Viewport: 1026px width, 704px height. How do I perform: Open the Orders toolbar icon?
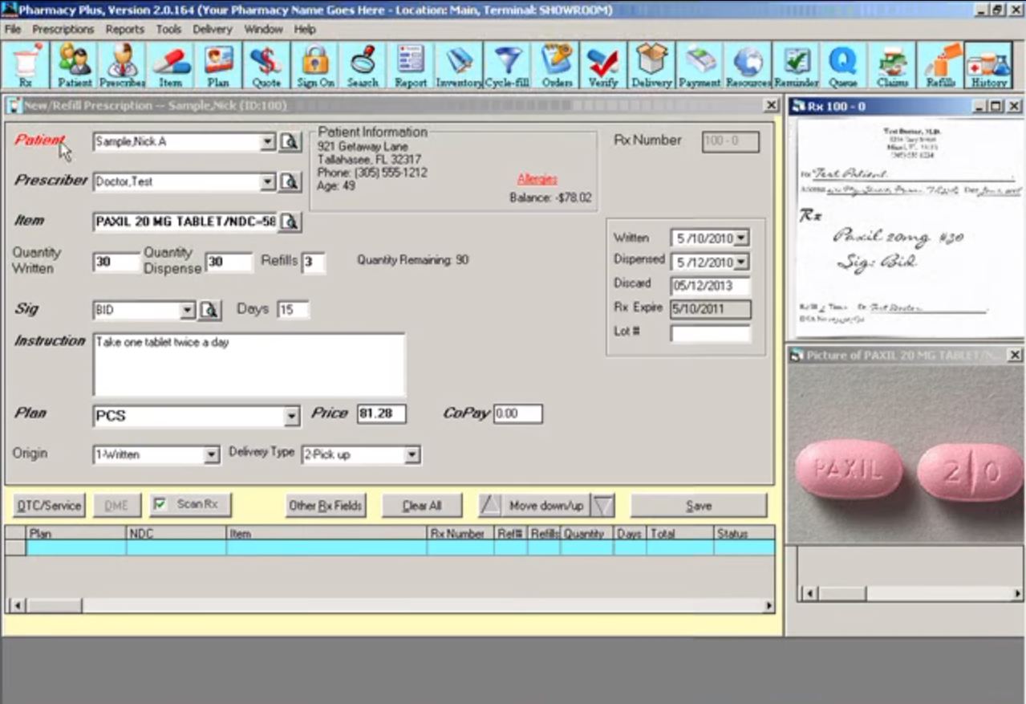555,65
